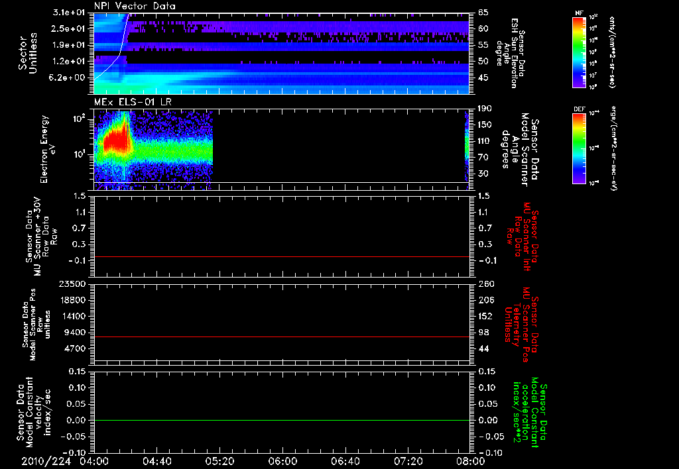This screenshot has width=679, height=469.
Task: Click the "05:20" time tick label
Action: pyautogui.click(x=219, y=461)
